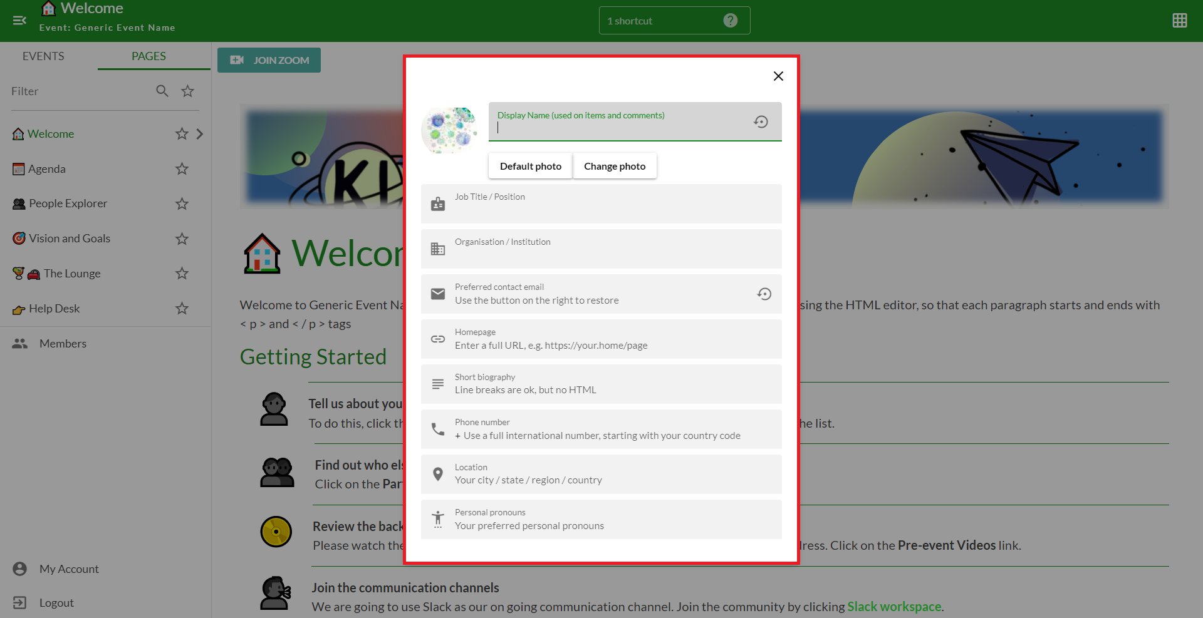Restore the display name with reset icon
Screen dimensions: 1203x618
[x=761, y=122]
